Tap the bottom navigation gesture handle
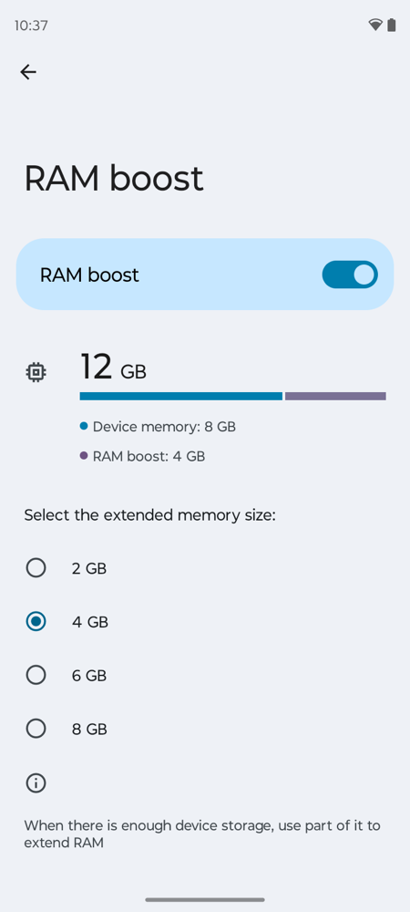The image size is (410, 912). 205,899
